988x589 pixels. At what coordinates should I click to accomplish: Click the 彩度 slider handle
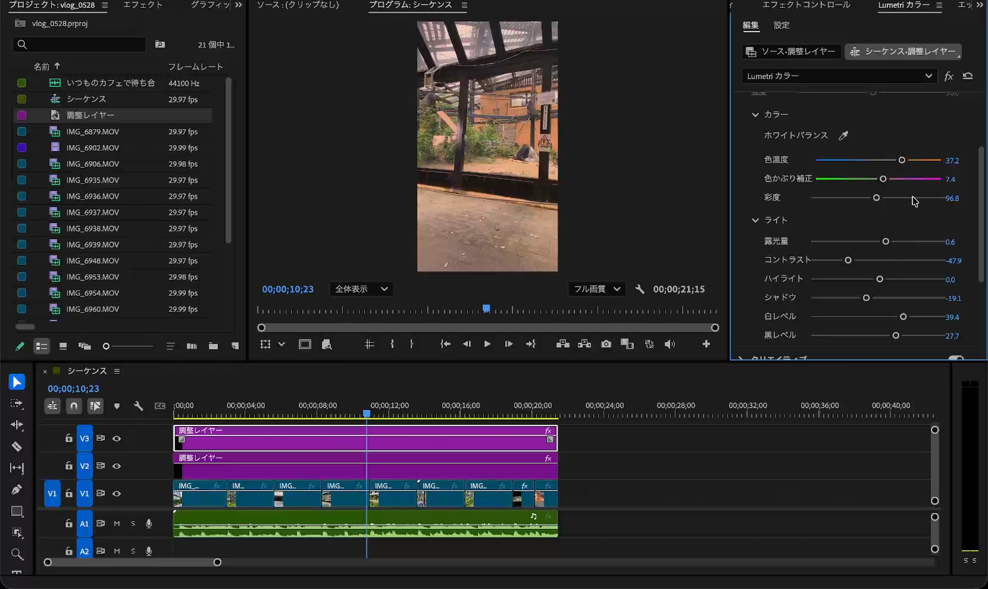point(876,198)
